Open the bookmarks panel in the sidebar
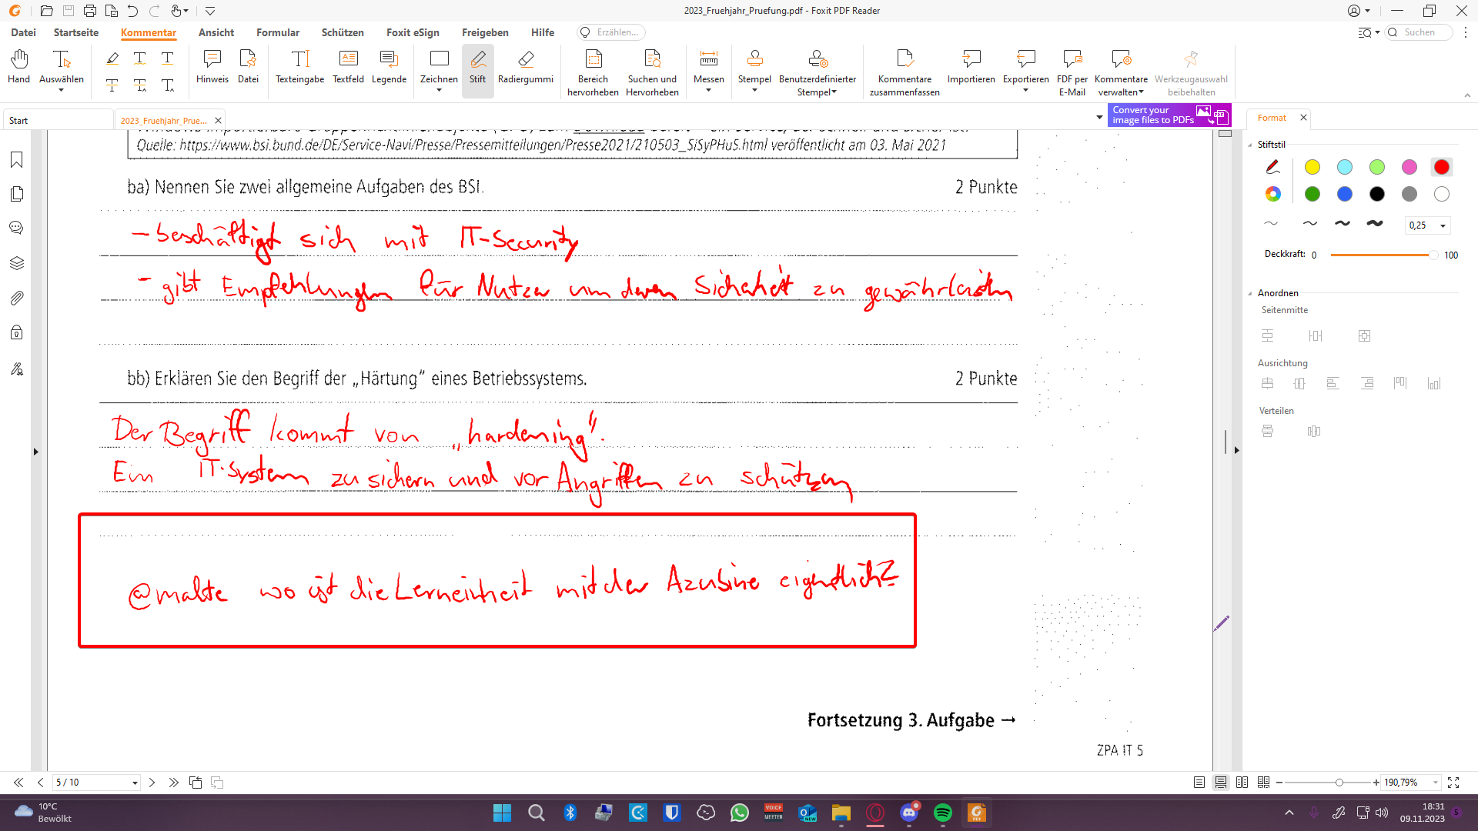 point(16,160)
